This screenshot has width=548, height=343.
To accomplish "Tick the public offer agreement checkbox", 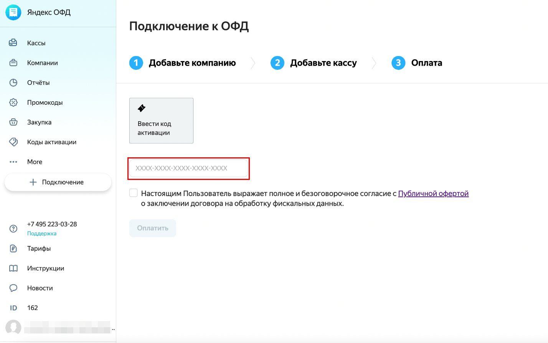I will coord(134,193).
